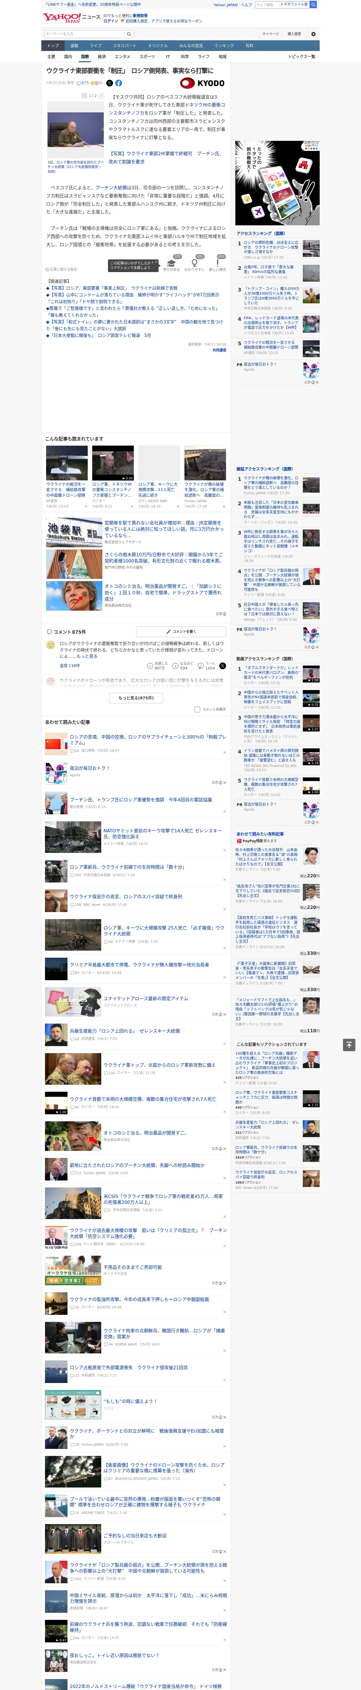The image size is (361, 1690).
Task: Open article クリミア半島最大都市で停電
Action: click(139, 964)
